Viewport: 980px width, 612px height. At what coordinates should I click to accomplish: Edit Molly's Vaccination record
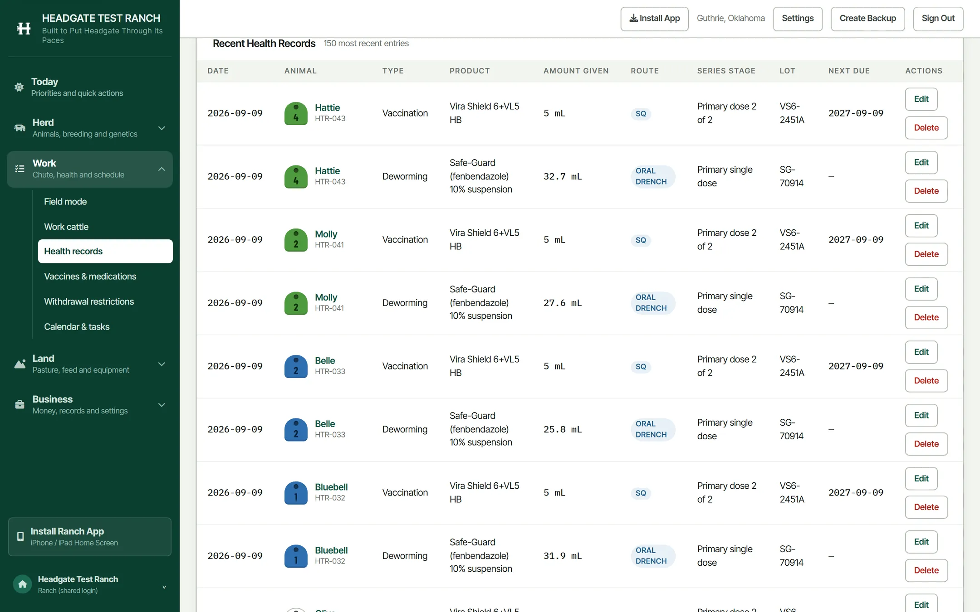[921, 226]
